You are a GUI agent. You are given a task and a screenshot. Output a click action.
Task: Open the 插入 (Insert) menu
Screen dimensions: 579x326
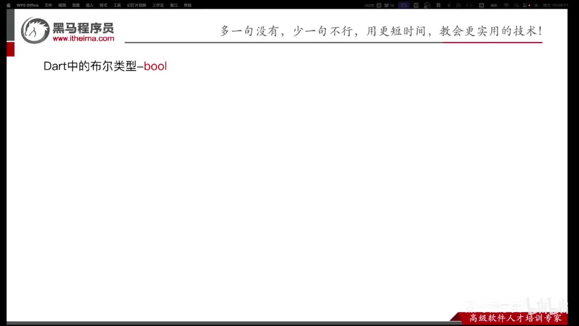[90, 5]
